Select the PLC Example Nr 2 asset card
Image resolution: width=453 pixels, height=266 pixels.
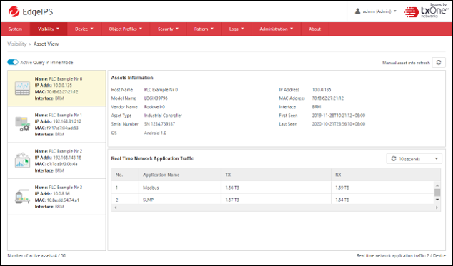click(x=56, y=160)
